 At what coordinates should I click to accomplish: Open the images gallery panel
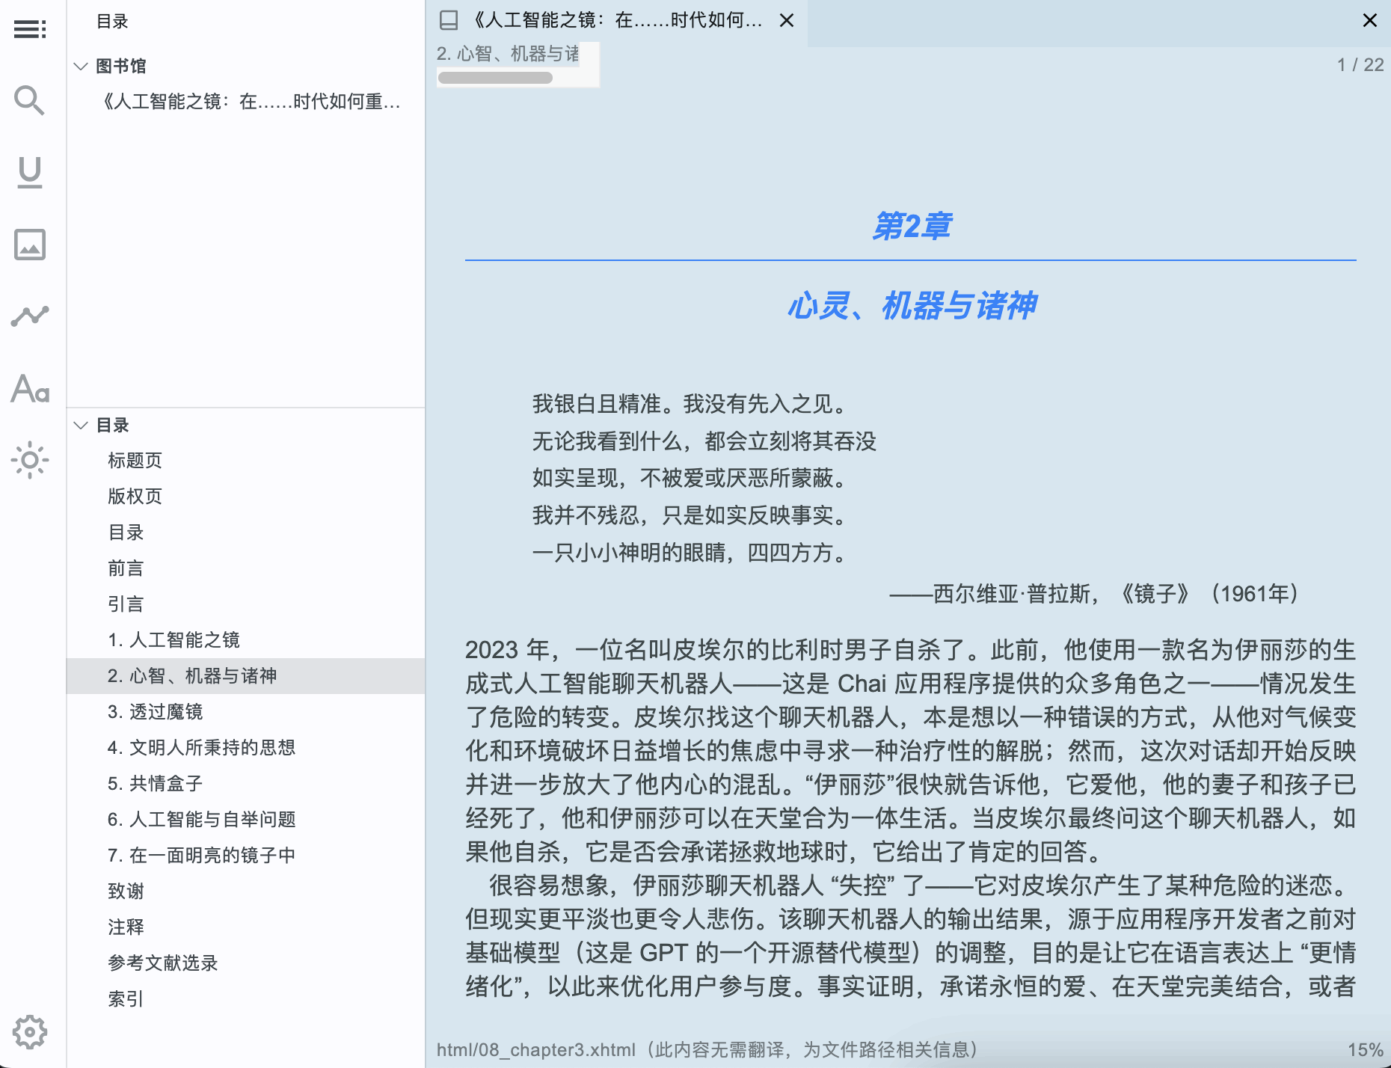pyautogui.click(x=30, y=244)
